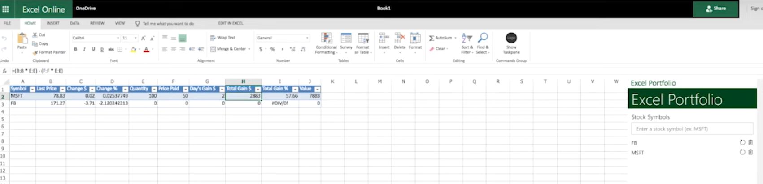Open Symbol column filter dropdown

[32, 89]
